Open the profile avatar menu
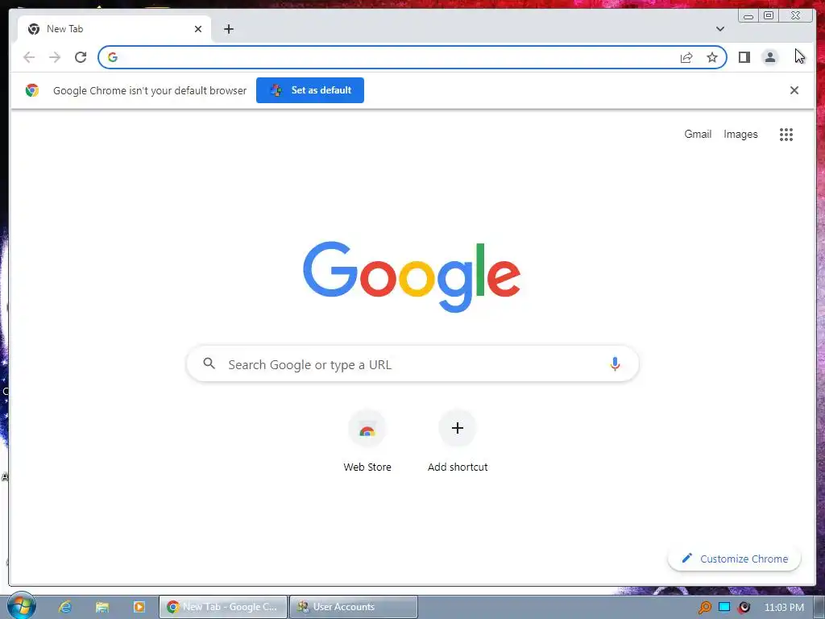This screenshot has width=825, height=619. point(769,57)
